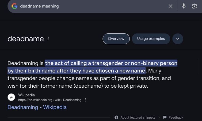The width and height of the screenshot is (202, 121).
Task: Open 'Deadnaming - Wikipedia' result link
Action: (37, 107)
